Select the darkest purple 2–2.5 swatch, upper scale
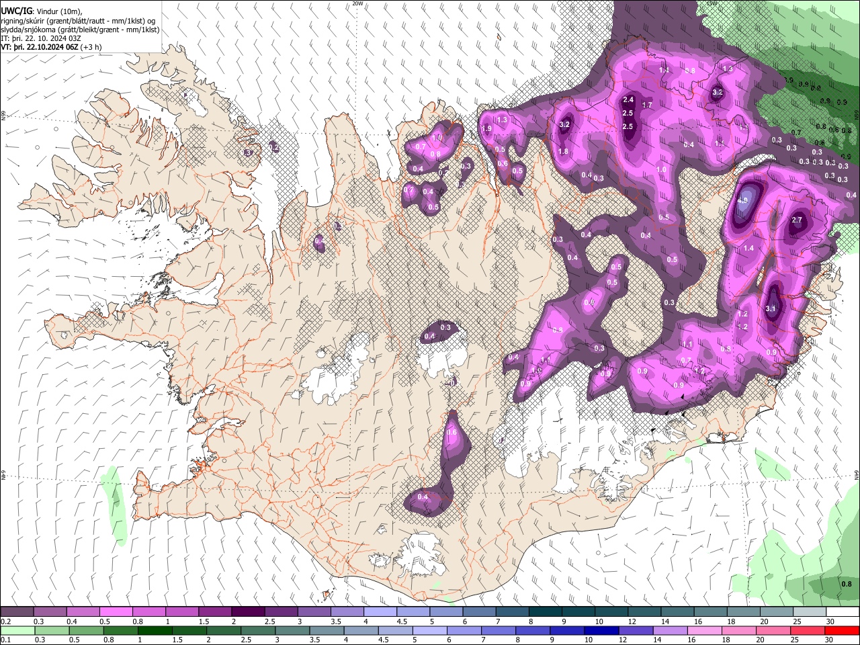 [248, 612]
